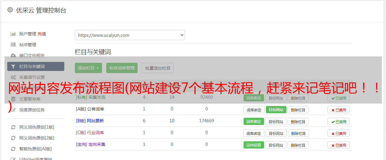Click green 词库绑定 for 网站更新 row

click(254, 121)
